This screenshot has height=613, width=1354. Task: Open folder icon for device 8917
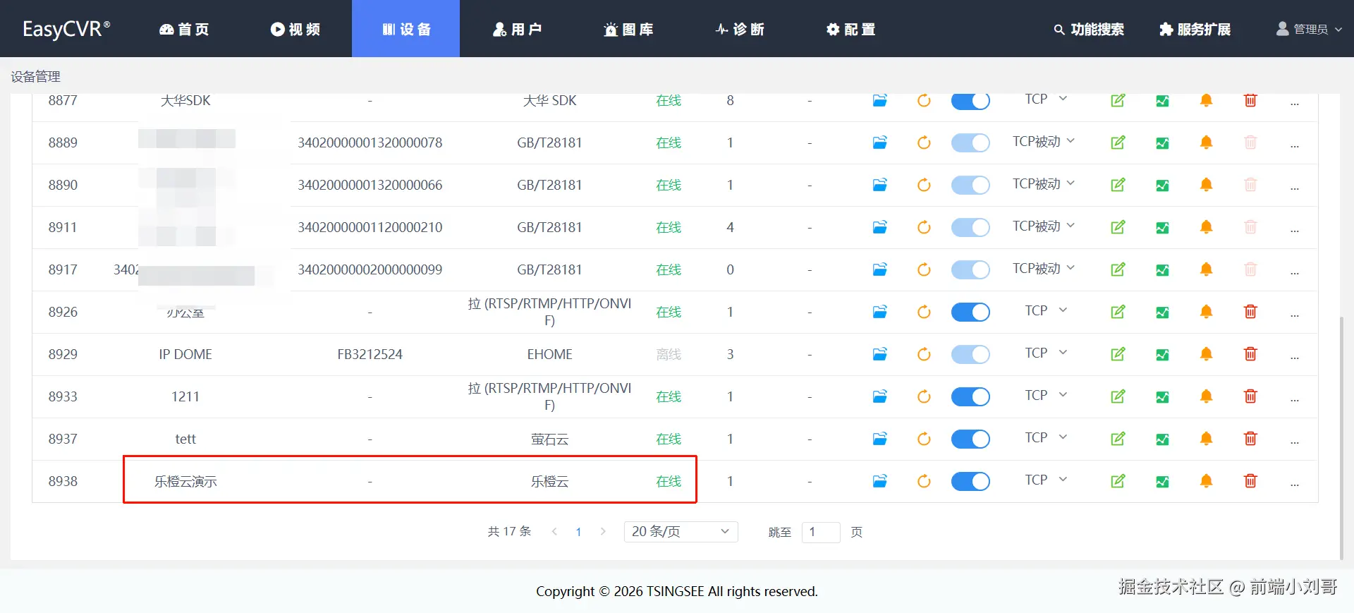(879, 269)
